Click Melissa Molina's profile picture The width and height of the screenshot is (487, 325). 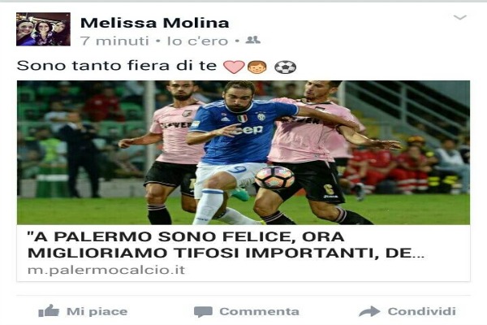(43, 29)
